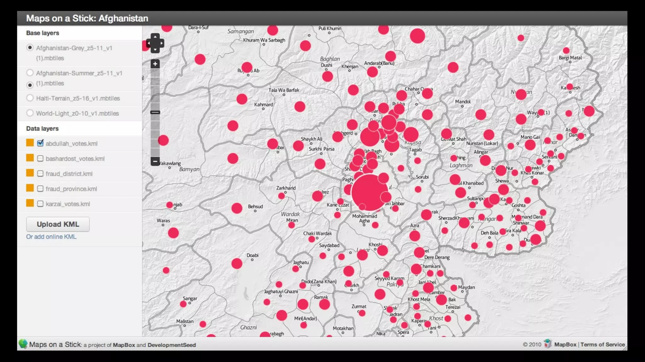The width and height of the screenshot is (645, 362).
Task: Choose the Afghanistan-Summer base layer radio button
Action: (x=30, y=73)
